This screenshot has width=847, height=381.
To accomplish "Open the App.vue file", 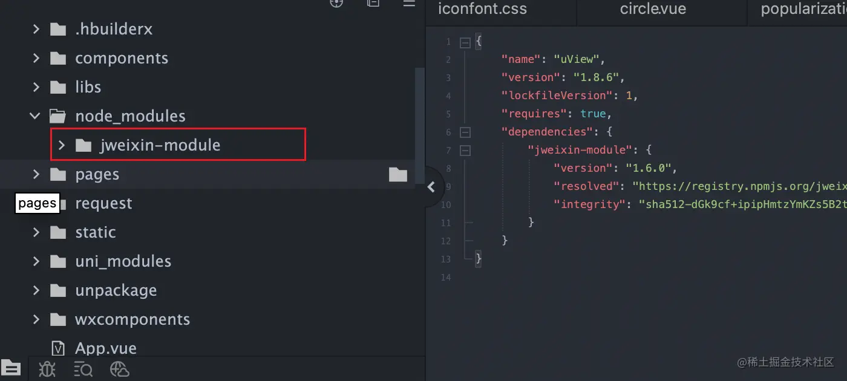I will pyautogui.click(x=105, y=348).
